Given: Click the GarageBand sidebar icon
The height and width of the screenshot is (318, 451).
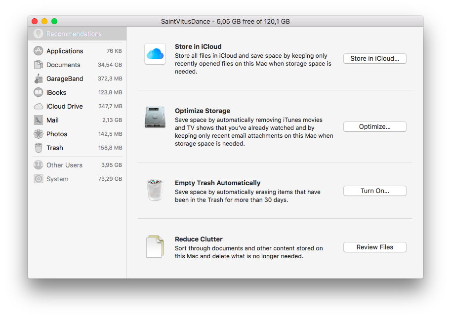Looking at the screenshot, I should [38, 79].
